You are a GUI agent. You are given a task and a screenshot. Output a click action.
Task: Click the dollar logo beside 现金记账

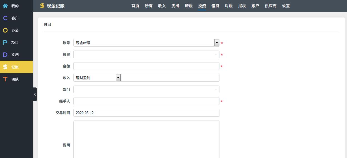coord(42,6)
